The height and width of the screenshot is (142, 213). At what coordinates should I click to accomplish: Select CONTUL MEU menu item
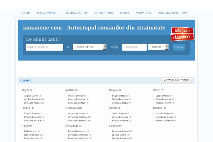coord(104,13)
